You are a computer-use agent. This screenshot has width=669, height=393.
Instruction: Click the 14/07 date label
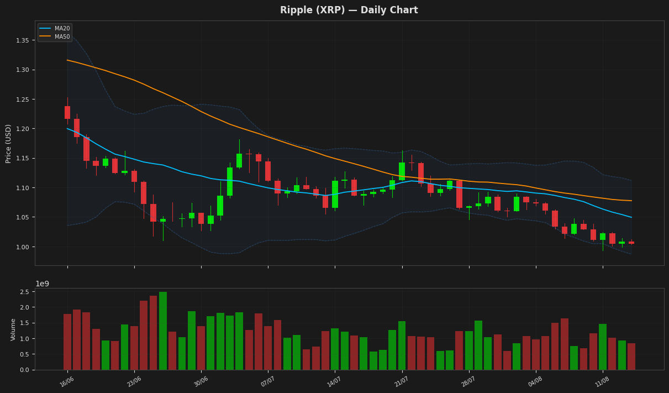pos(335,382)
